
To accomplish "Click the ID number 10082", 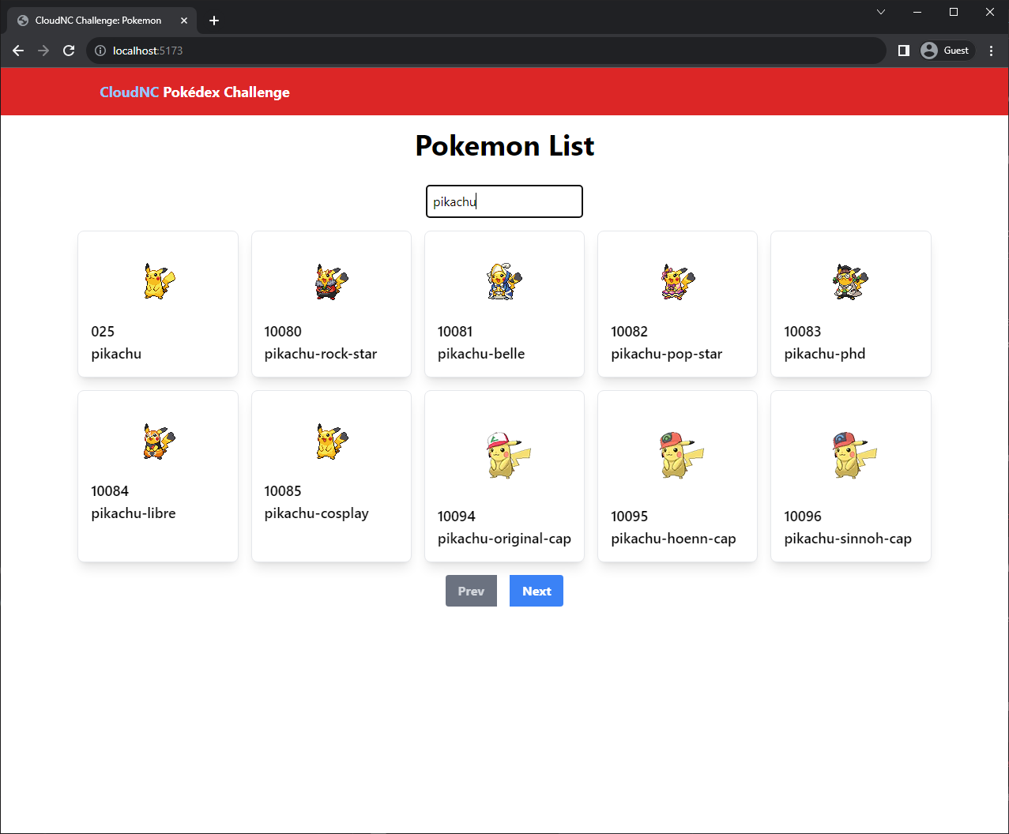I will tap(630, 332).
